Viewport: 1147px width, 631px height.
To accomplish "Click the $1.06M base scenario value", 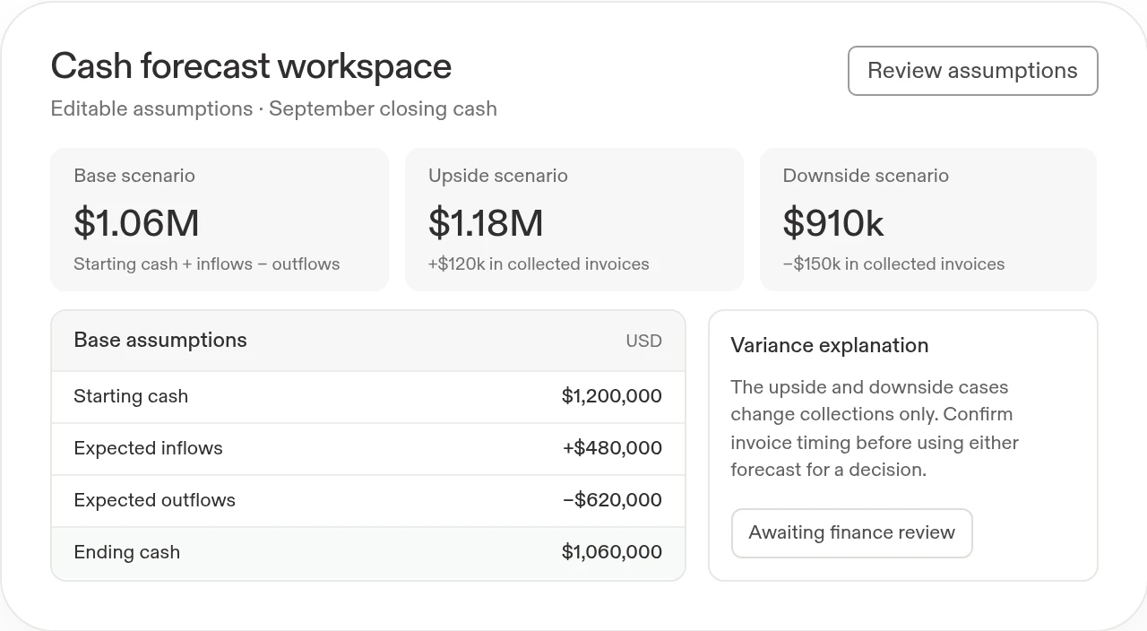I will pyautogui.click(x=136, y=223).
